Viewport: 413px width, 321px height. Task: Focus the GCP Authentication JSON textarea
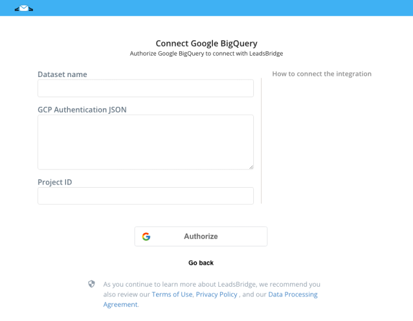pos(146,142)
